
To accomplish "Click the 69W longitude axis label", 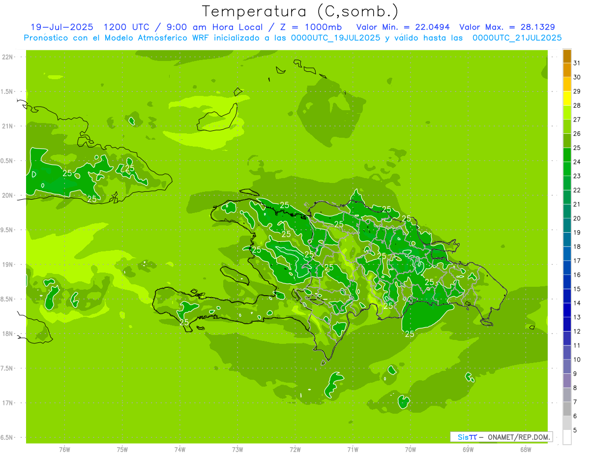I will click(468, 450).
